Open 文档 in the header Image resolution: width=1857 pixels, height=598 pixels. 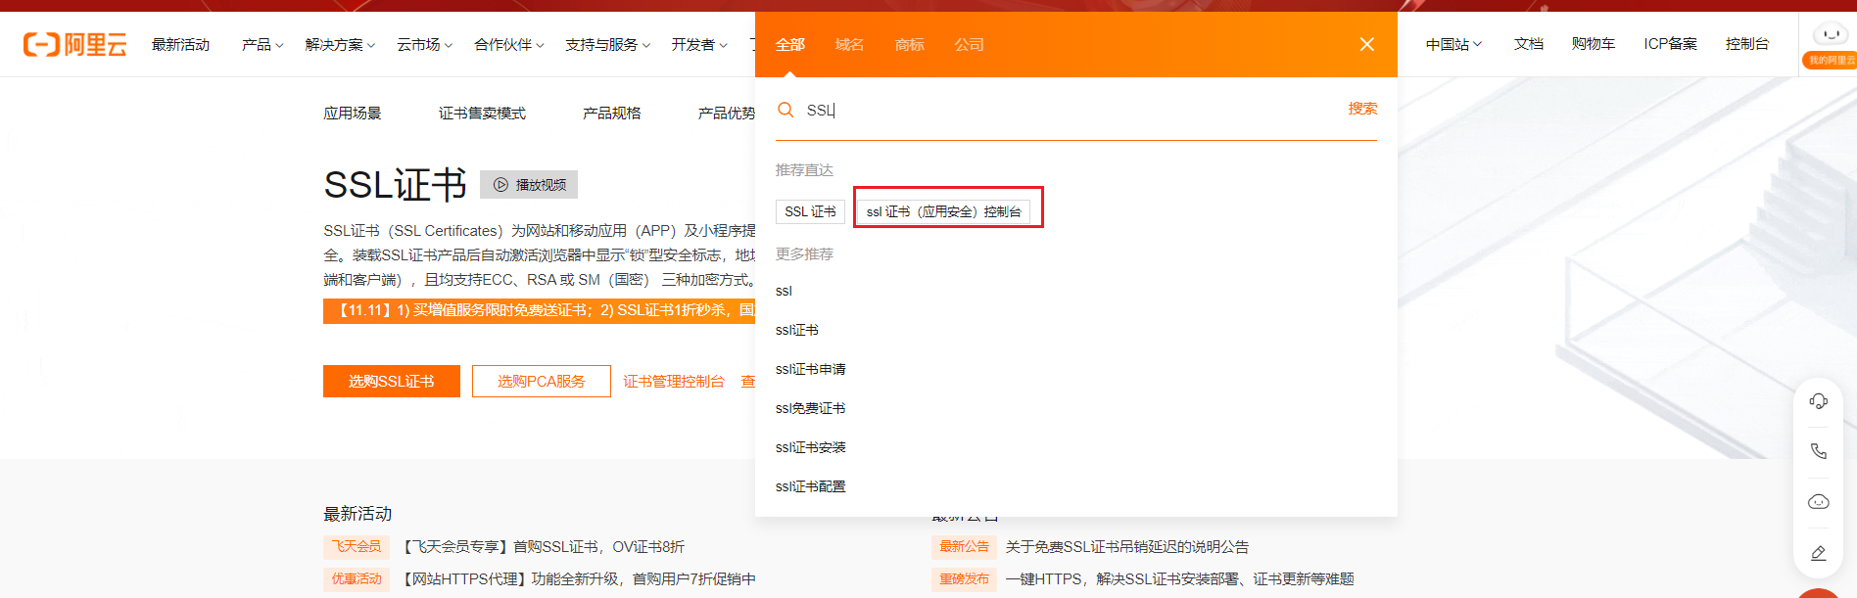tap(1528, 44)
